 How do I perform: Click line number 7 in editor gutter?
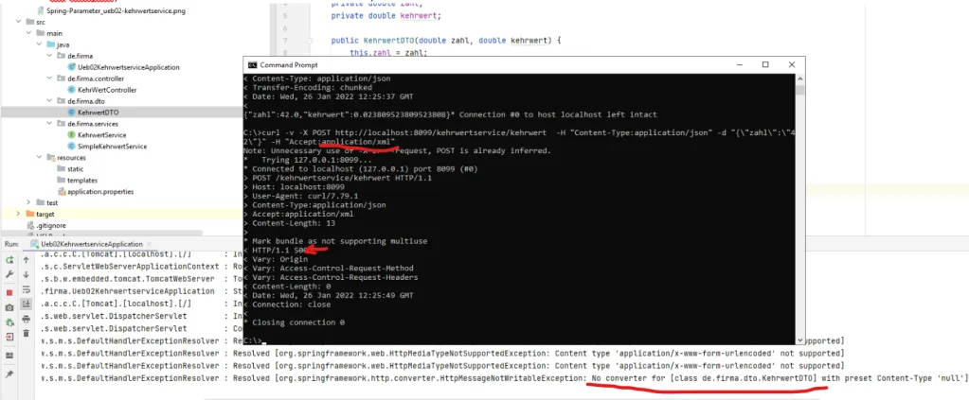[x=284, y=41]
